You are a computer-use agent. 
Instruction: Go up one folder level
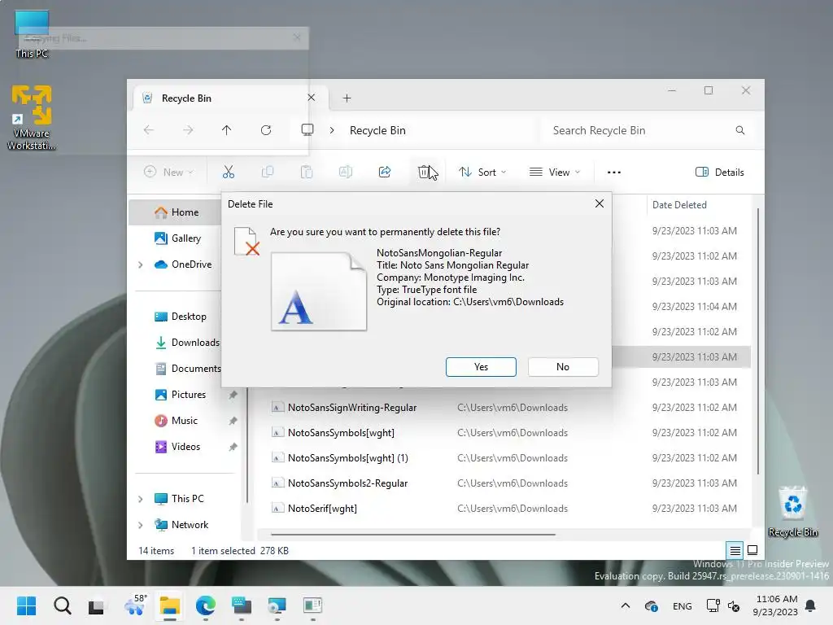227,130
